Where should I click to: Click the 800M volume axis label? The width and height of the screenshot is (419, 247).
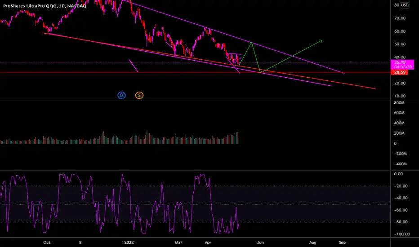pyautogui.click(x=399, y=103)
